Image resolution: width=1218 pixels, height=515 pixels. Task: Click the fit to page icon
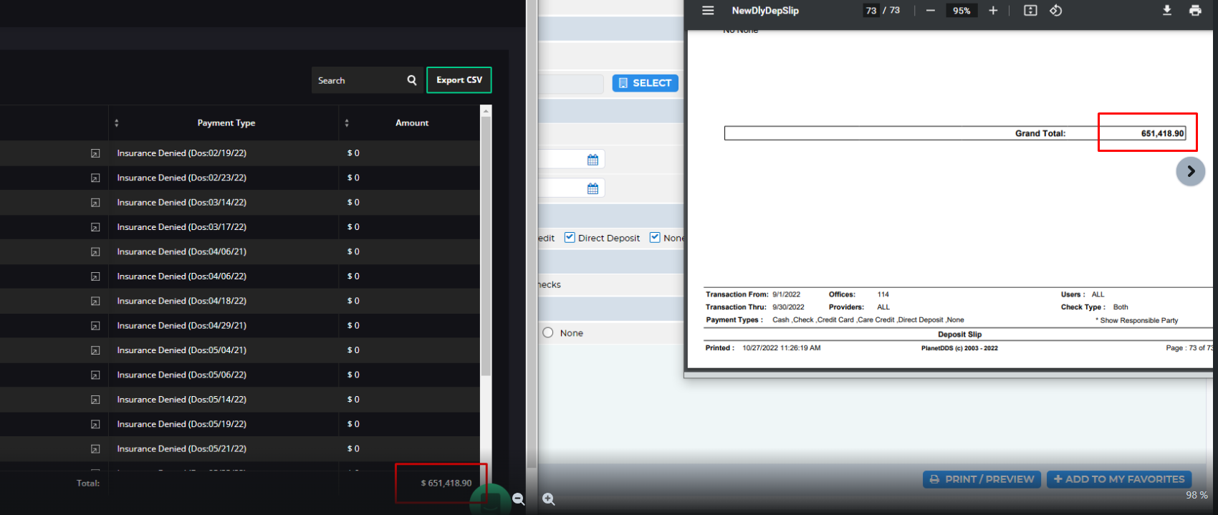click(x=1030, y=11)
